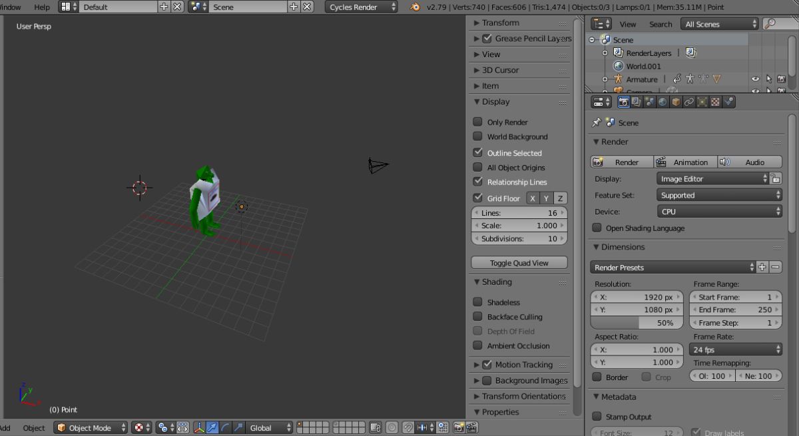The height and width of the screenshot is (436, 799).
Task: Remove a render preset with the minus icon
Action: pos(775,267)
